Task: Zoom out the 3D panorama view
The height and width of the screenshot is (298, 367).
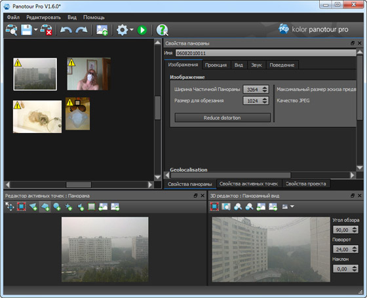Action: [x=249, y=206]
